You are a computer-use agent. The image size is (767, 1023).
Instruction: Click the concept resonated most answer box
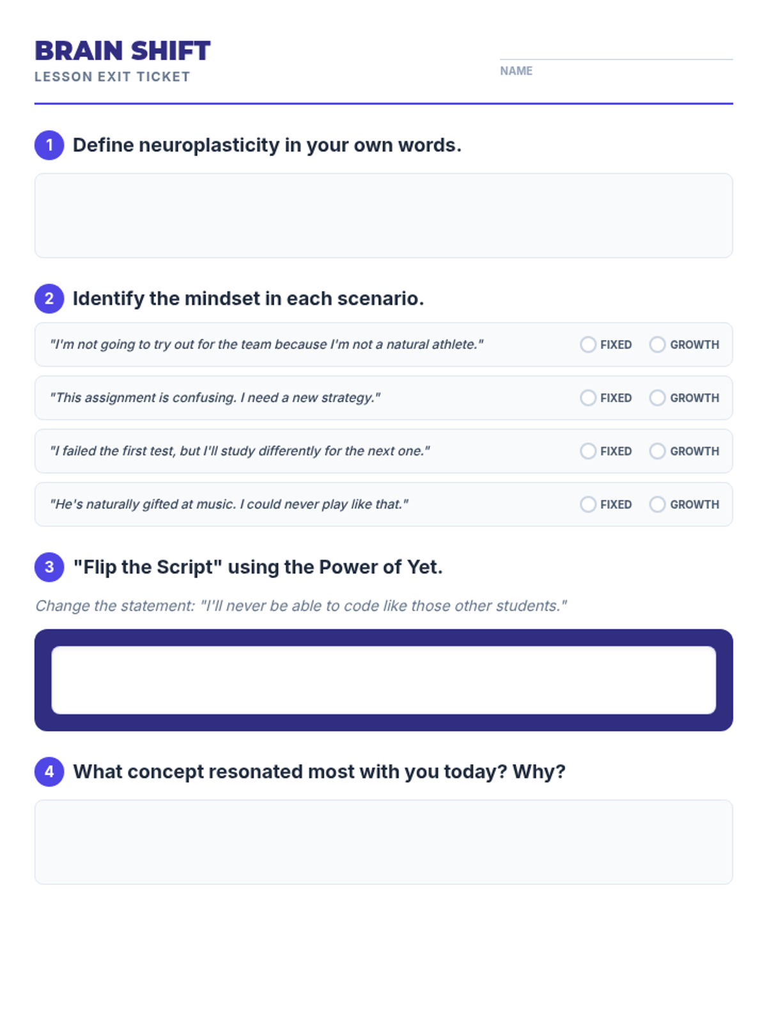383,842
